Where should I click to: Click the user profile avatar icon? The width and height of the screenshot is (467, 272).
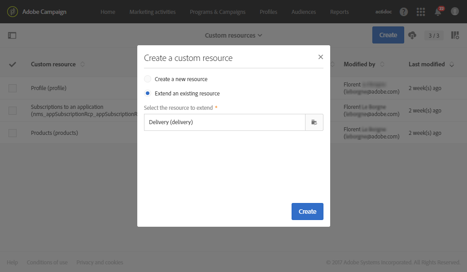coord(455,12)
